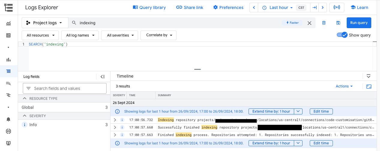Open the dashboards icon in sidebar

click(8, 35)
